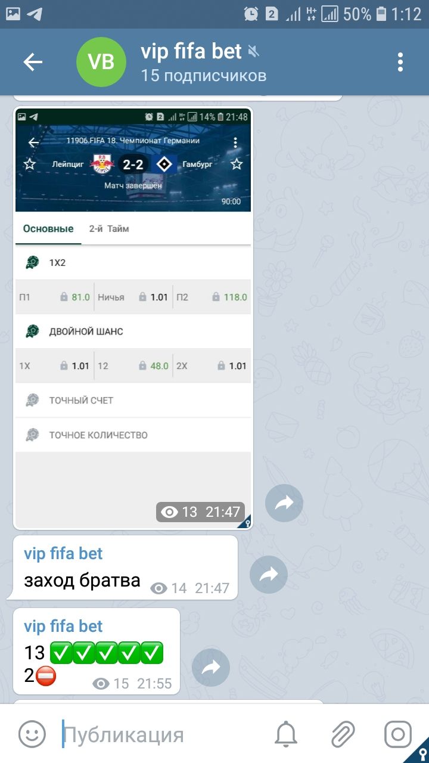Open the three-dot channel menu
Screen dimensions: 429x763
coord(400,62)
